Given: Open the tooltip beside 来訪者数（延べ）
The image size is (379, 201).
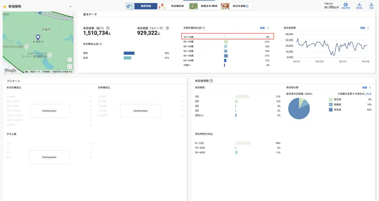Looking at the screenshot, I should point(108,28).
